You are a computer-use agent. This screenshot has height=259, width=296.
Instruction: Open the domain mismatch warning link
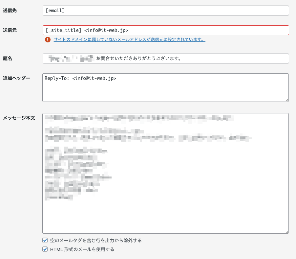tap(130, 39)
